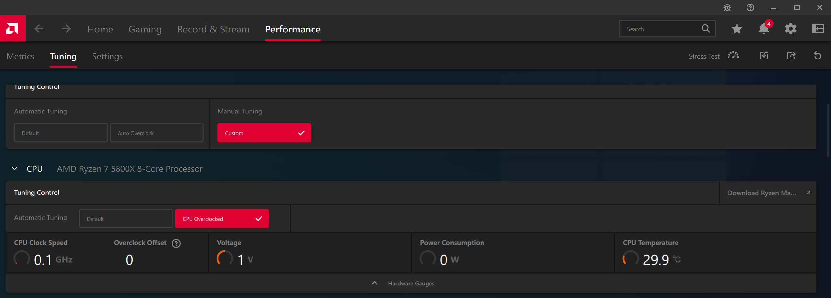Switch to the Metrics sub-tab
The height and width of the screenshot is (298, 831).
[x=20, y=56]
